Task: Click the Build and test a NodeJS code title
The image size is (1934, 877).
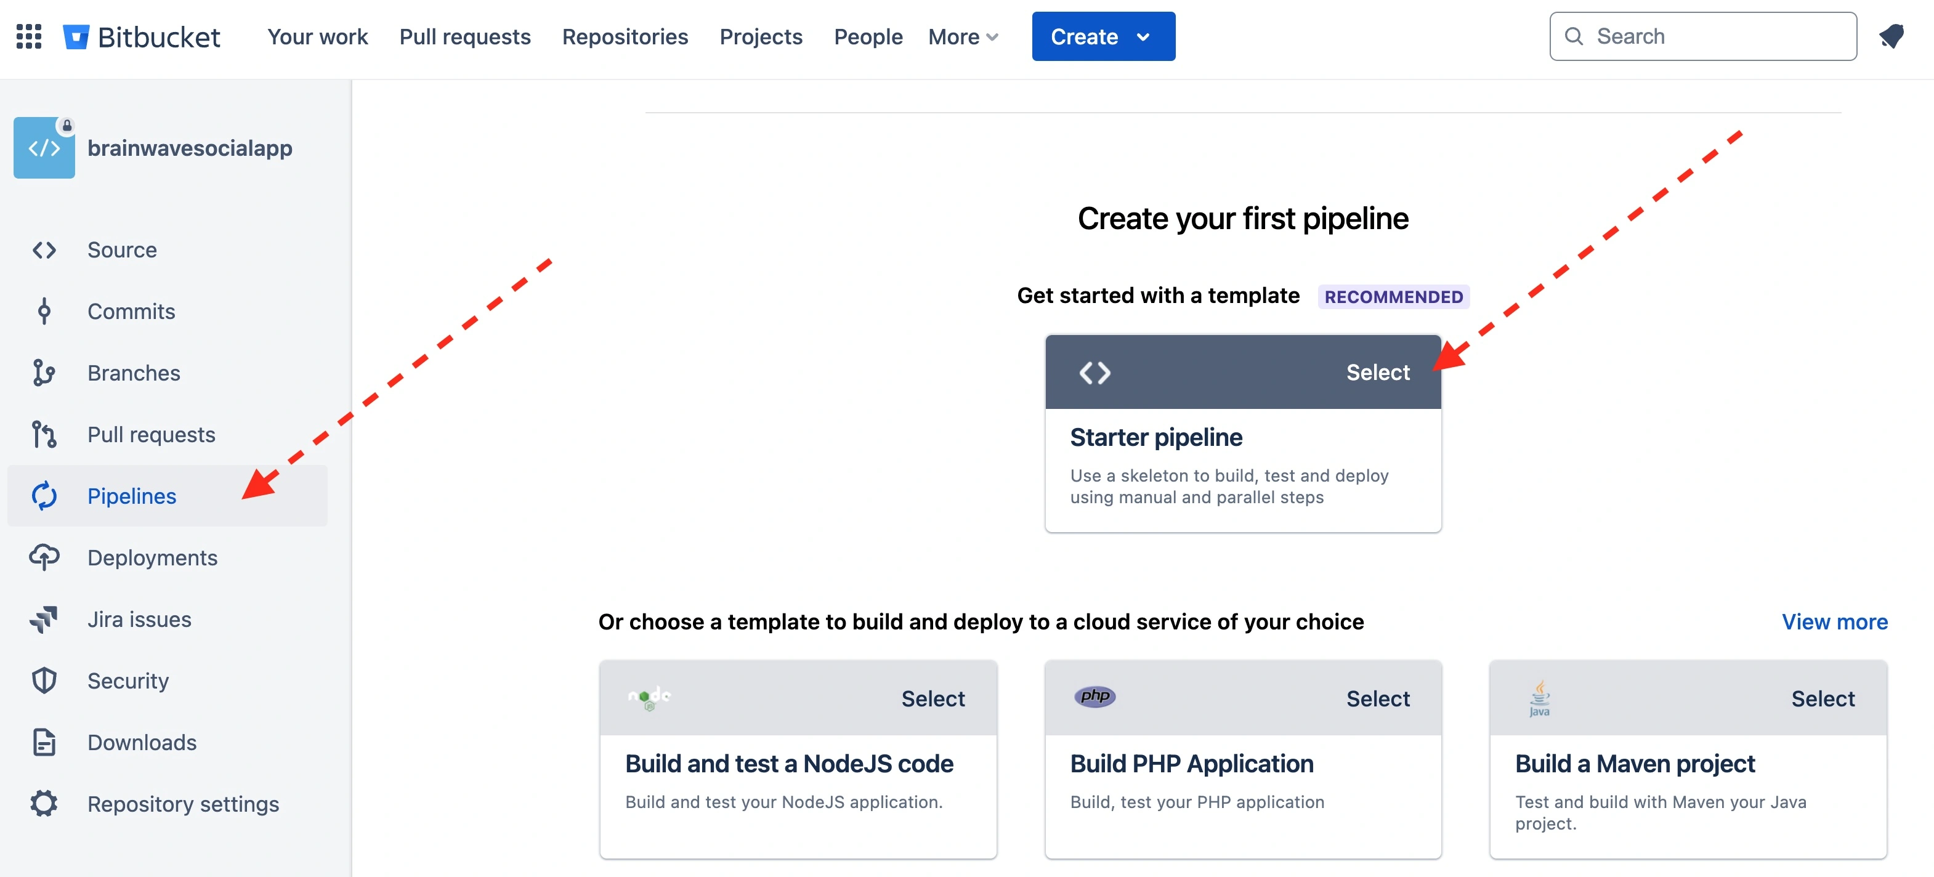Action: pos(789,764)
